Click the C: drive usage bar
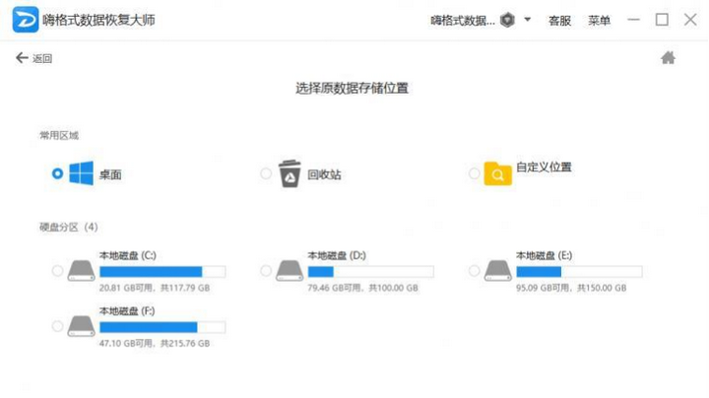Image resolution: width=709 pixels, height=398 pixels. pos(162,271)
